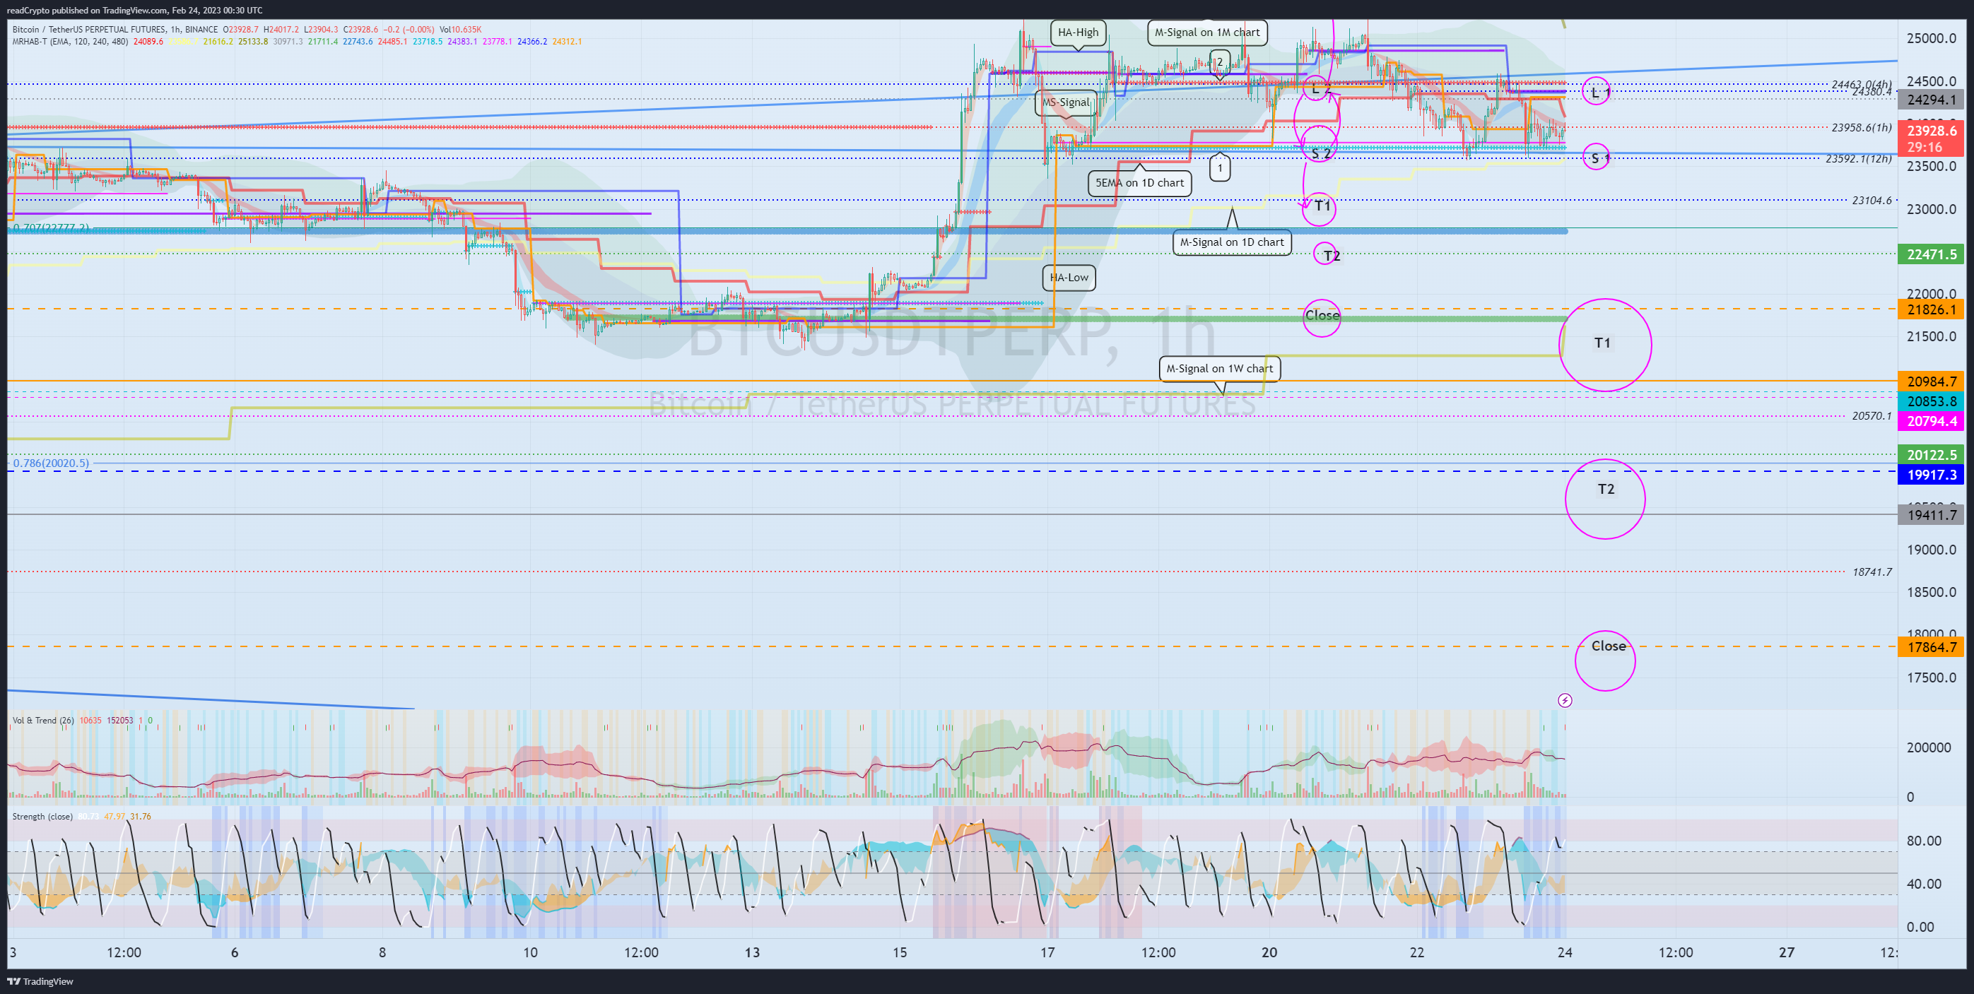The height and width of the screenshot is (994, 1974).
Task: Click the 23104.6 level text
Action: click(1872, 200)
